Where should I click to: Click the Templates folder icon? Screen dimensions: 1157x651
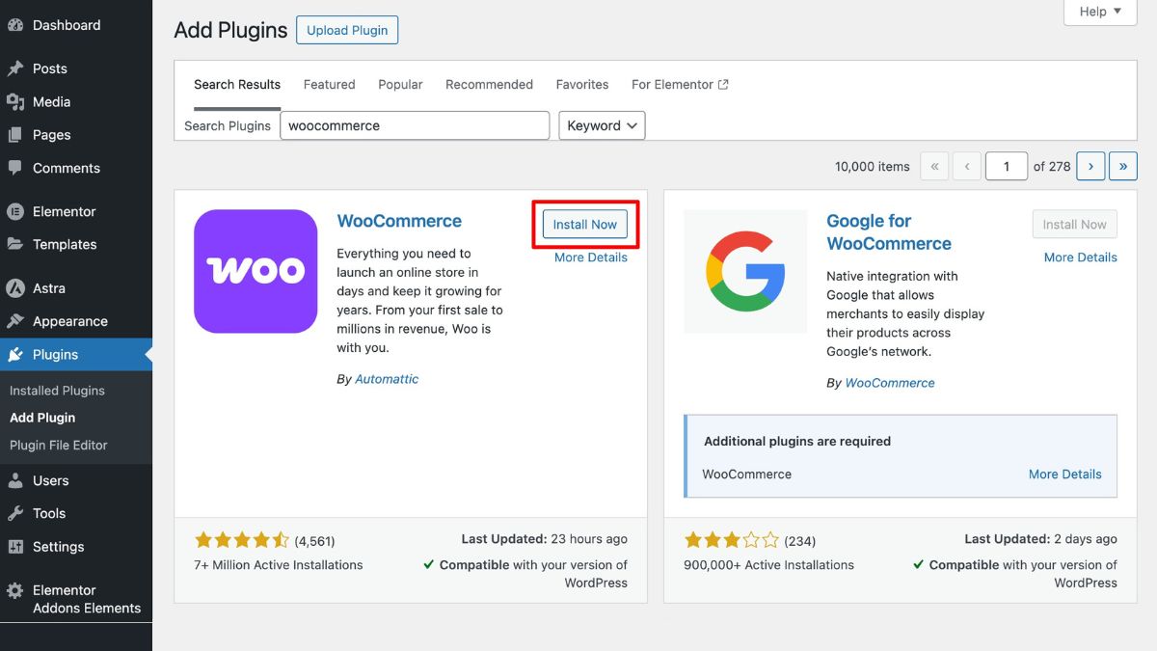15,244
